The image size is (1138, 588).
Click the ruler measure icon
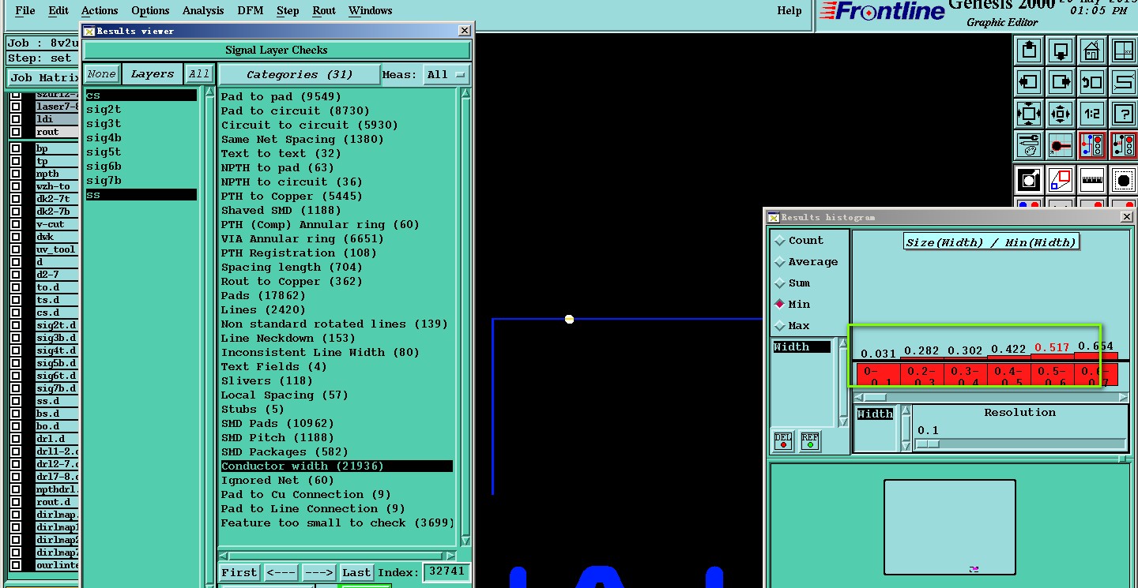1091,180
